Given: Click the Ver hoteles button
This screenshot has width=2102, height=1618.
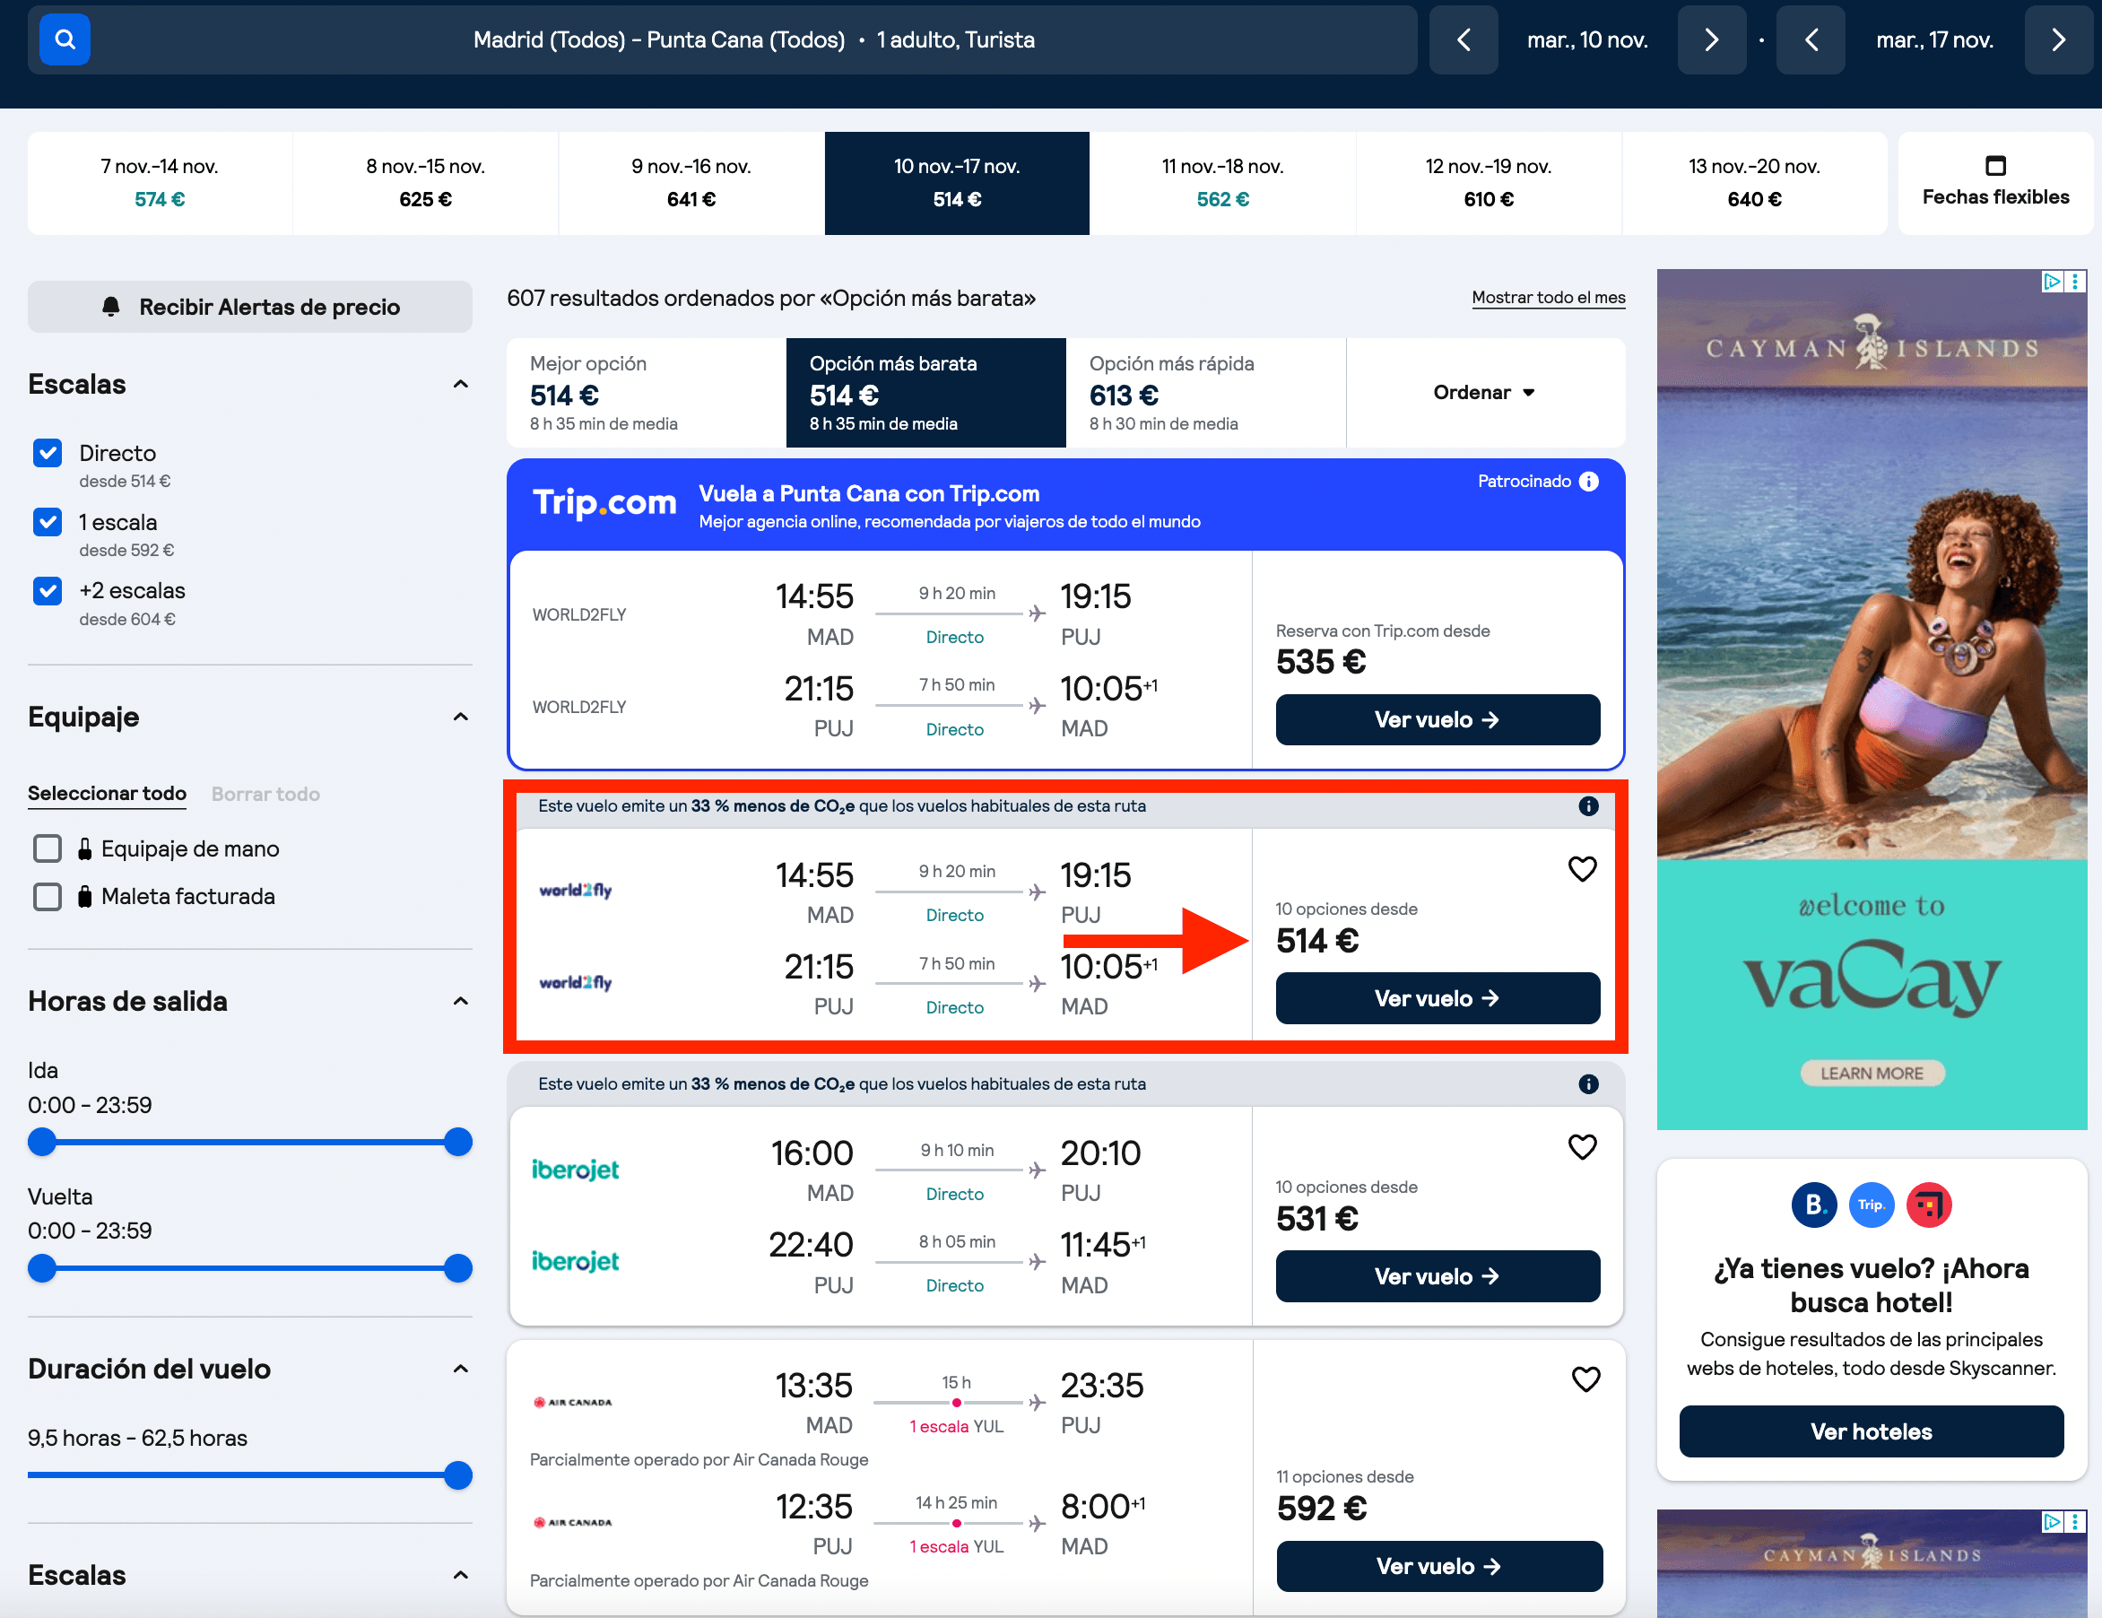Looking at the screenshot, I should click(x=1871, y=1431).
